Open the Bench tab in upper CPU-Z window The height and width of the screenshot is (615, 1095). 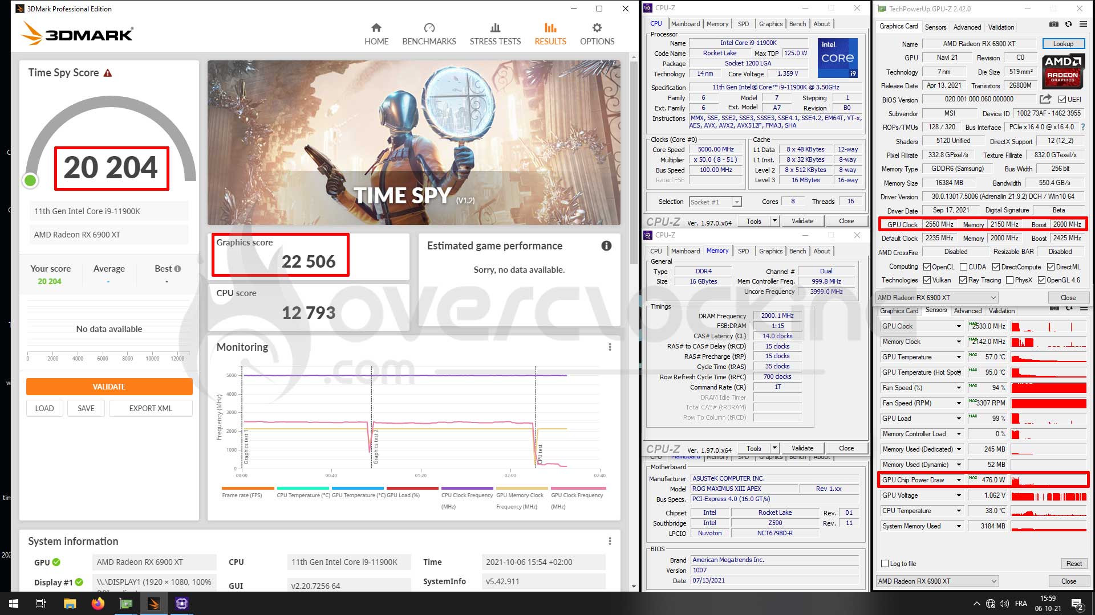[x=797, y=24]
